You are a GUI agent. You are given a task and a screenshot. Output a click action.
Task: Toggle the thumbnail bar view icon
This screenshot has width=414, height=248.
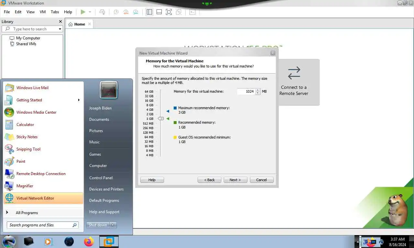(159, 12)
